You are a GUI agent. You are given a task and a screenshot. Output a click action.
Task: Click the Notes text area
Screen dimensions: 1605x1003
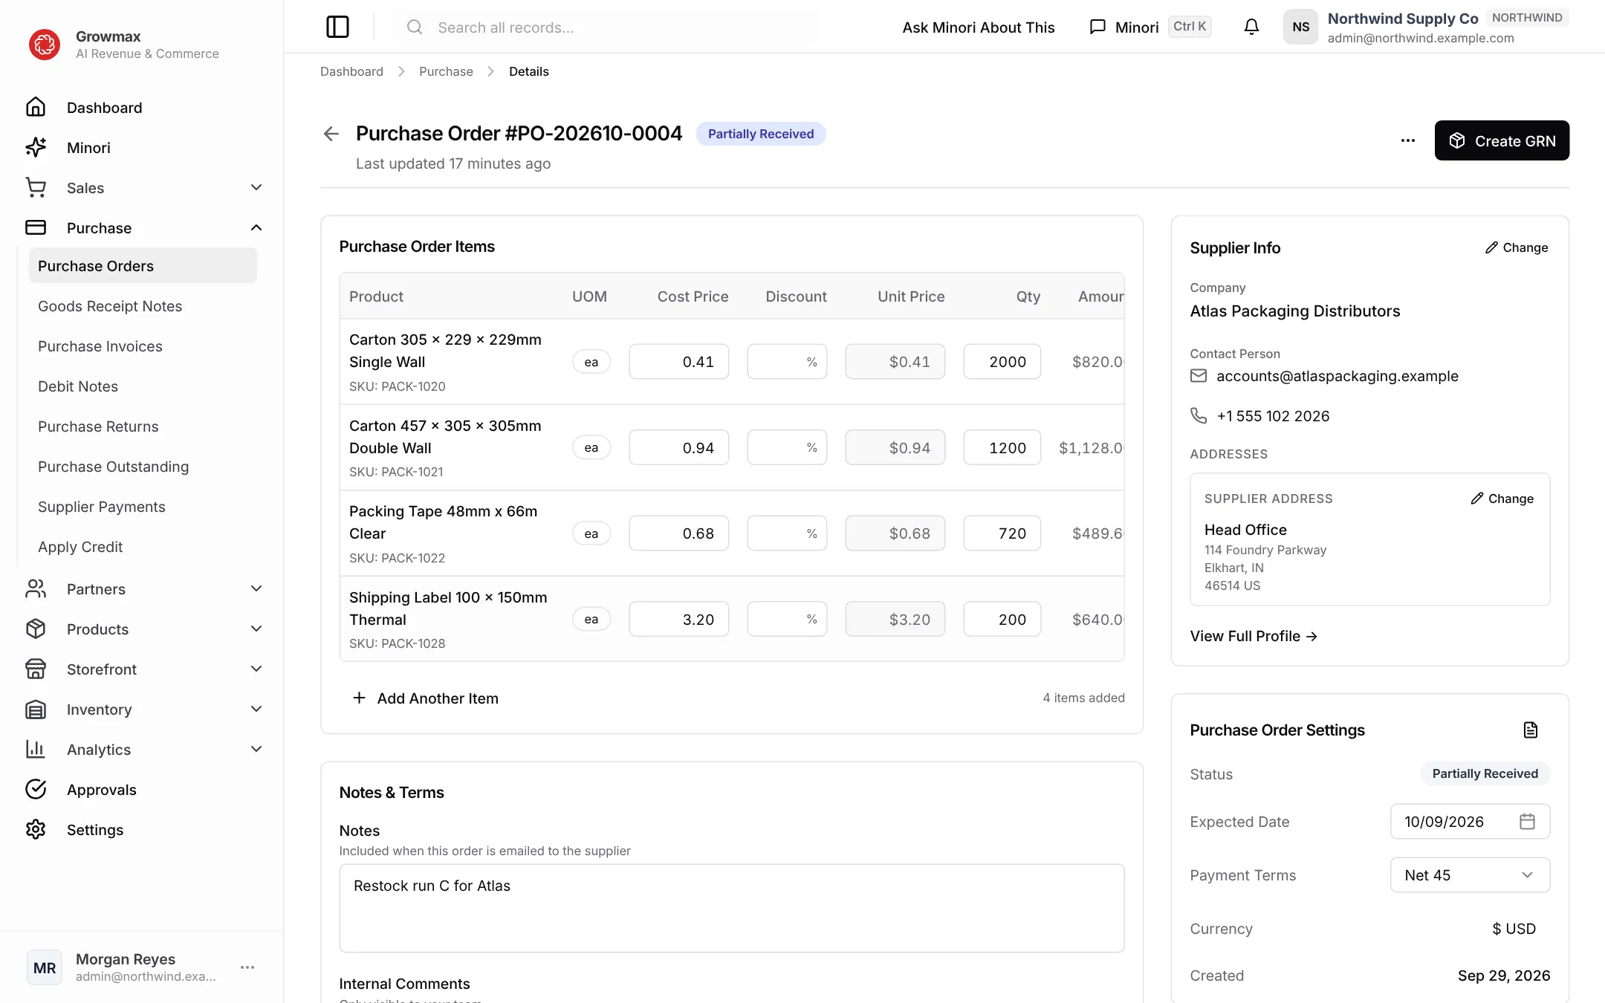coord(731,908)
